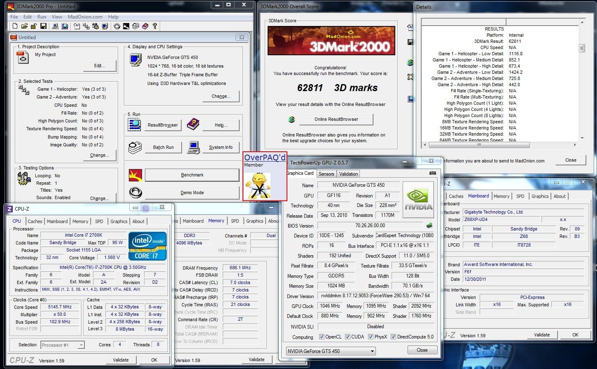Viewport: 597px width, 369px height.
Task: Click the question mark toolbar icon
Action: (x=154, y=26)
